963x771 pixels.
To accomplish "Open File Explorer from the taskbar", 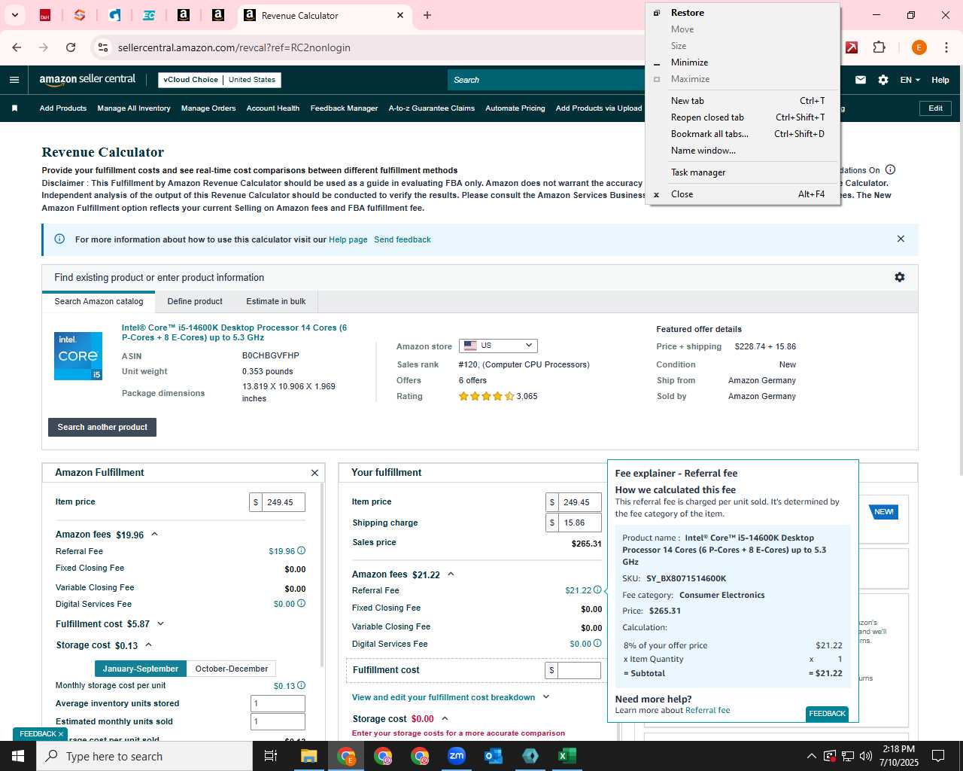I will pos(309,756).
